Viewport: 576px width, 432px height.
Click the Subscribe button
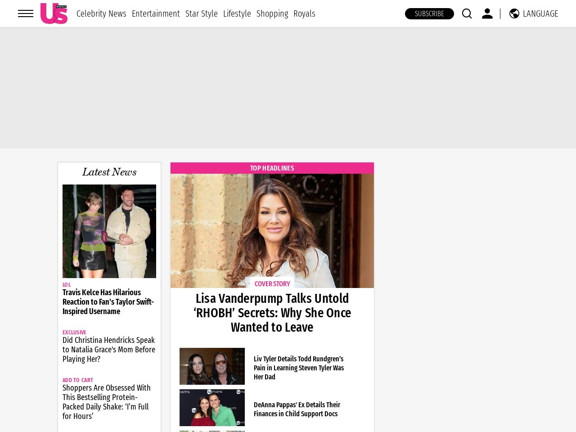[x=429, y=13]
